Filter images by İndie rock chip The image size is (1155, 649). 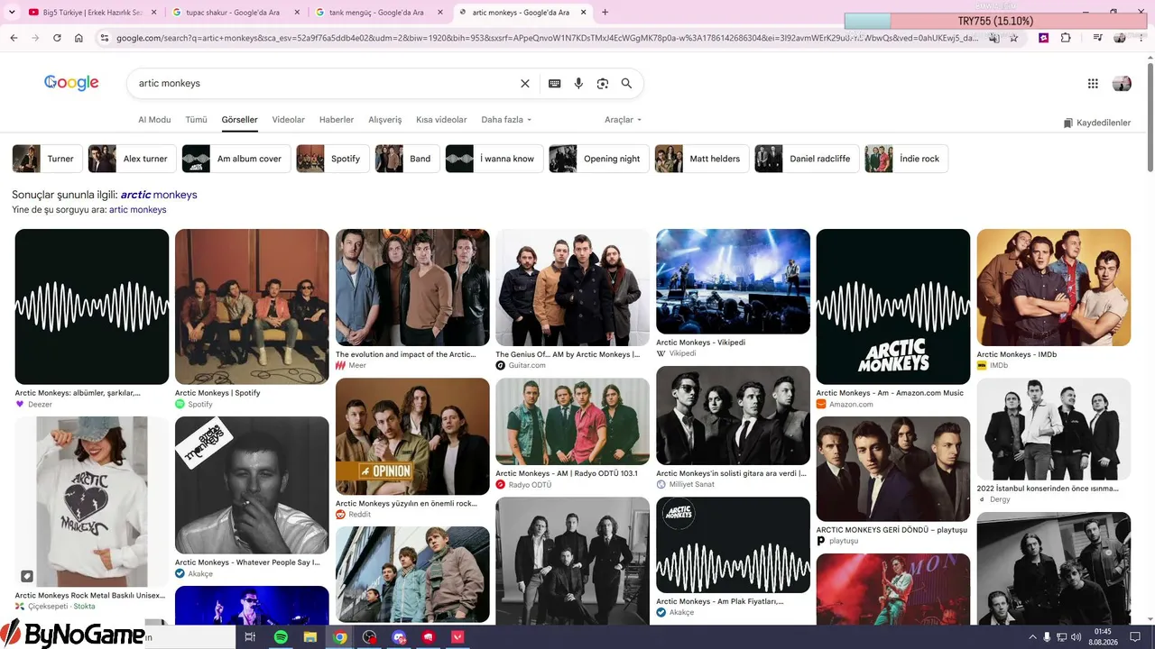click(906, 159)
